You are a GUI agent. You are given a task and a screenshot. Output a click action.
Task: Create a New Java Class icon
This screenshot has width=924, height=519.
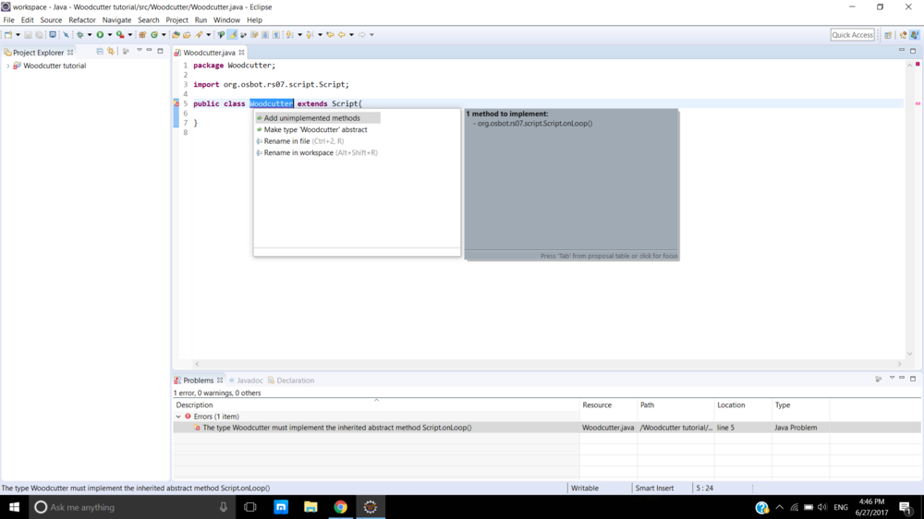click(x=154, y=35)
